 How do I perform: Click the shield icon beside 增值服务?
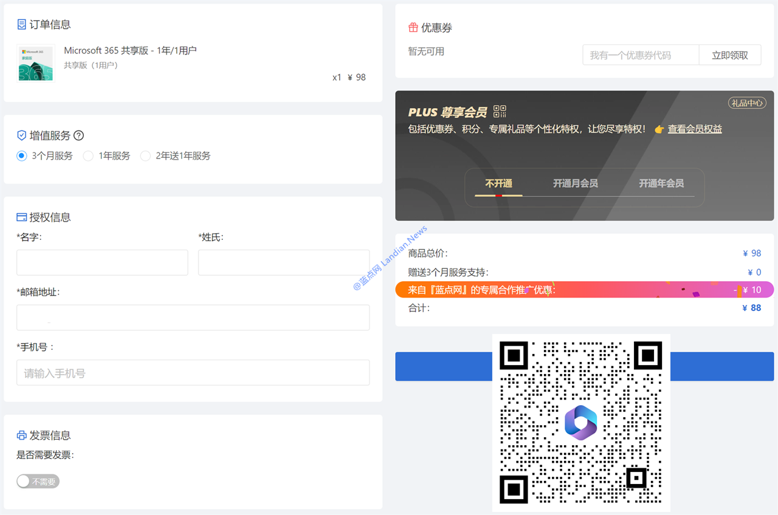22,135
